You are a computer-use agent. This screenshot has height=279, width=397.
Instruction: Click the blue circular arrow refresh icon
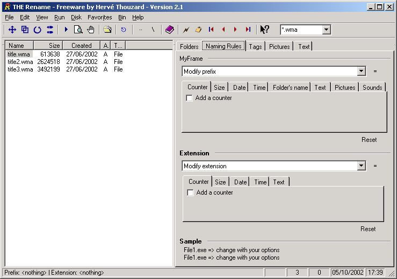(x=38, y=30)
